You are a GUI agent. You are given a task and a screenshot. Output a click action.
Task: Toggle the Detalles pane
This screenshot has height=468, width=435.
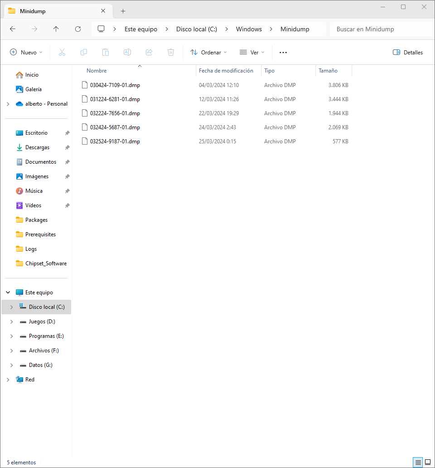pyautogui.click(x=407, y=53)
